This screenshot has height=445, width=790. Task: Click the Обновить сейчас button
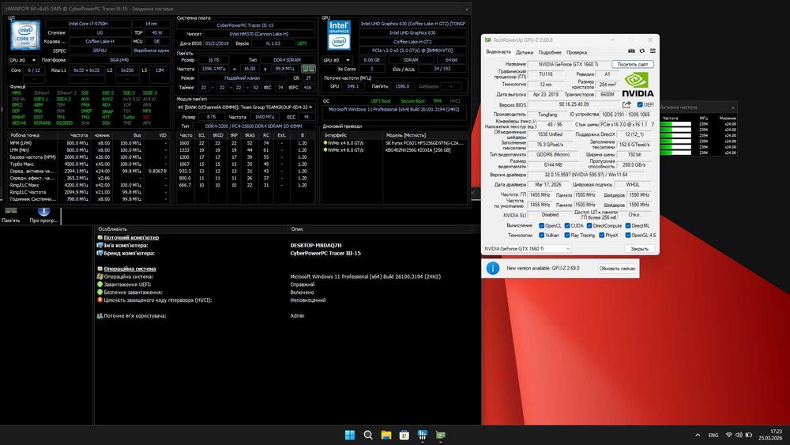point(618,269)
